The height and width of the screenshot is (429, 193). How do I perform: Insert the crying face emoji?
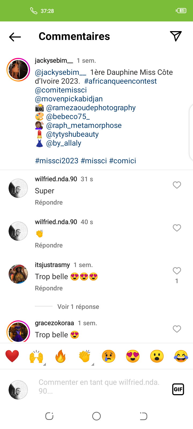tap(109, 356)
